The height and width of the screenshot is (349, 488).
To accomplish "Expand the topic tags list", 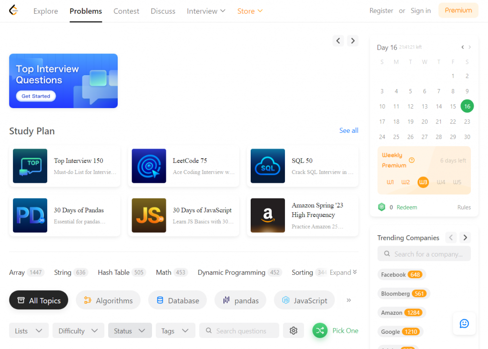I will [x=343, y=272].
